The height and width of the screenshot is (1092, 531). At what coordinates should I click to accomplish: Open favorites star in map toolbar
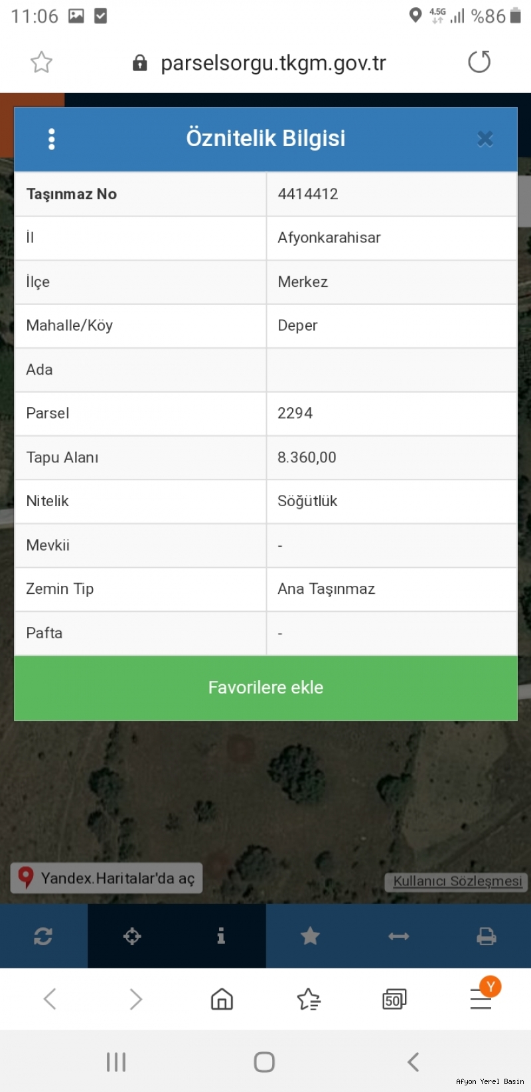310,936
